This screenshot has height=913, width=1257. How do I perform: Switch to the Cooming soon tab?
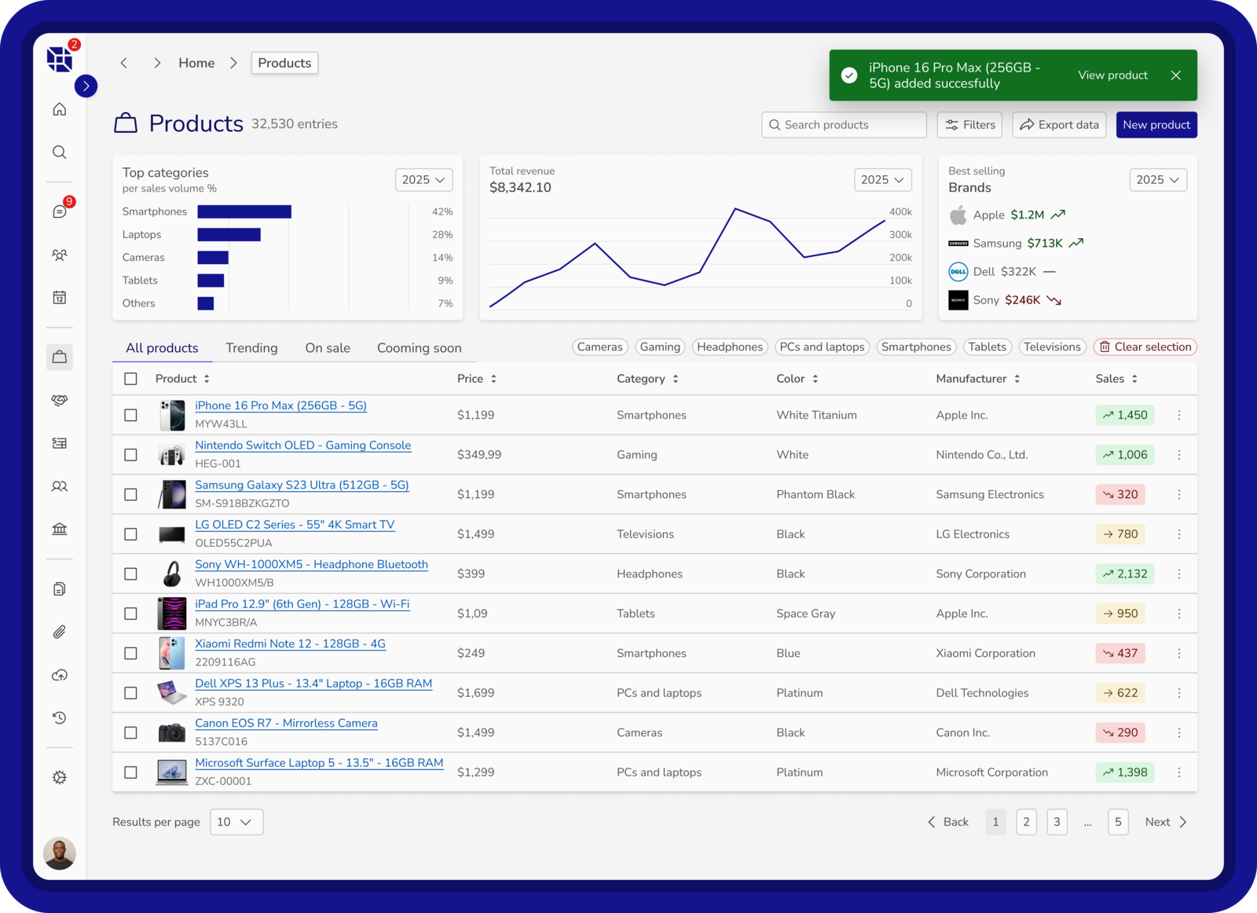pyautogui.click(x=420, y=348)
